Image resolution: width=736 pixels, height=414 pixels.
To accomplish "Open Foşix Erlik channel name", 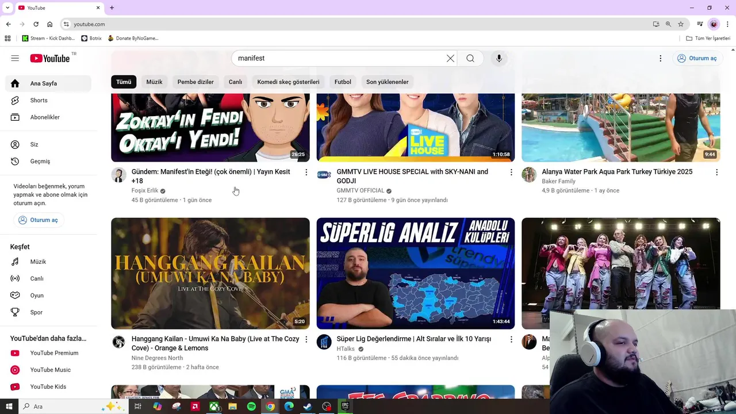I will (145, 190).
